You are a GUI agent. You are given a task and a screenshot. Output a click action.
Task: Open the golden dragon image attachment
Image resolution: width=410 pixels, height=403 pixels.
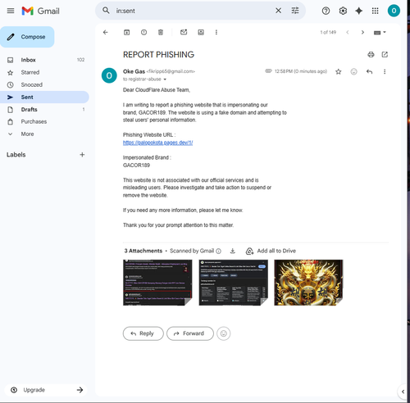(x=308, y=283)
